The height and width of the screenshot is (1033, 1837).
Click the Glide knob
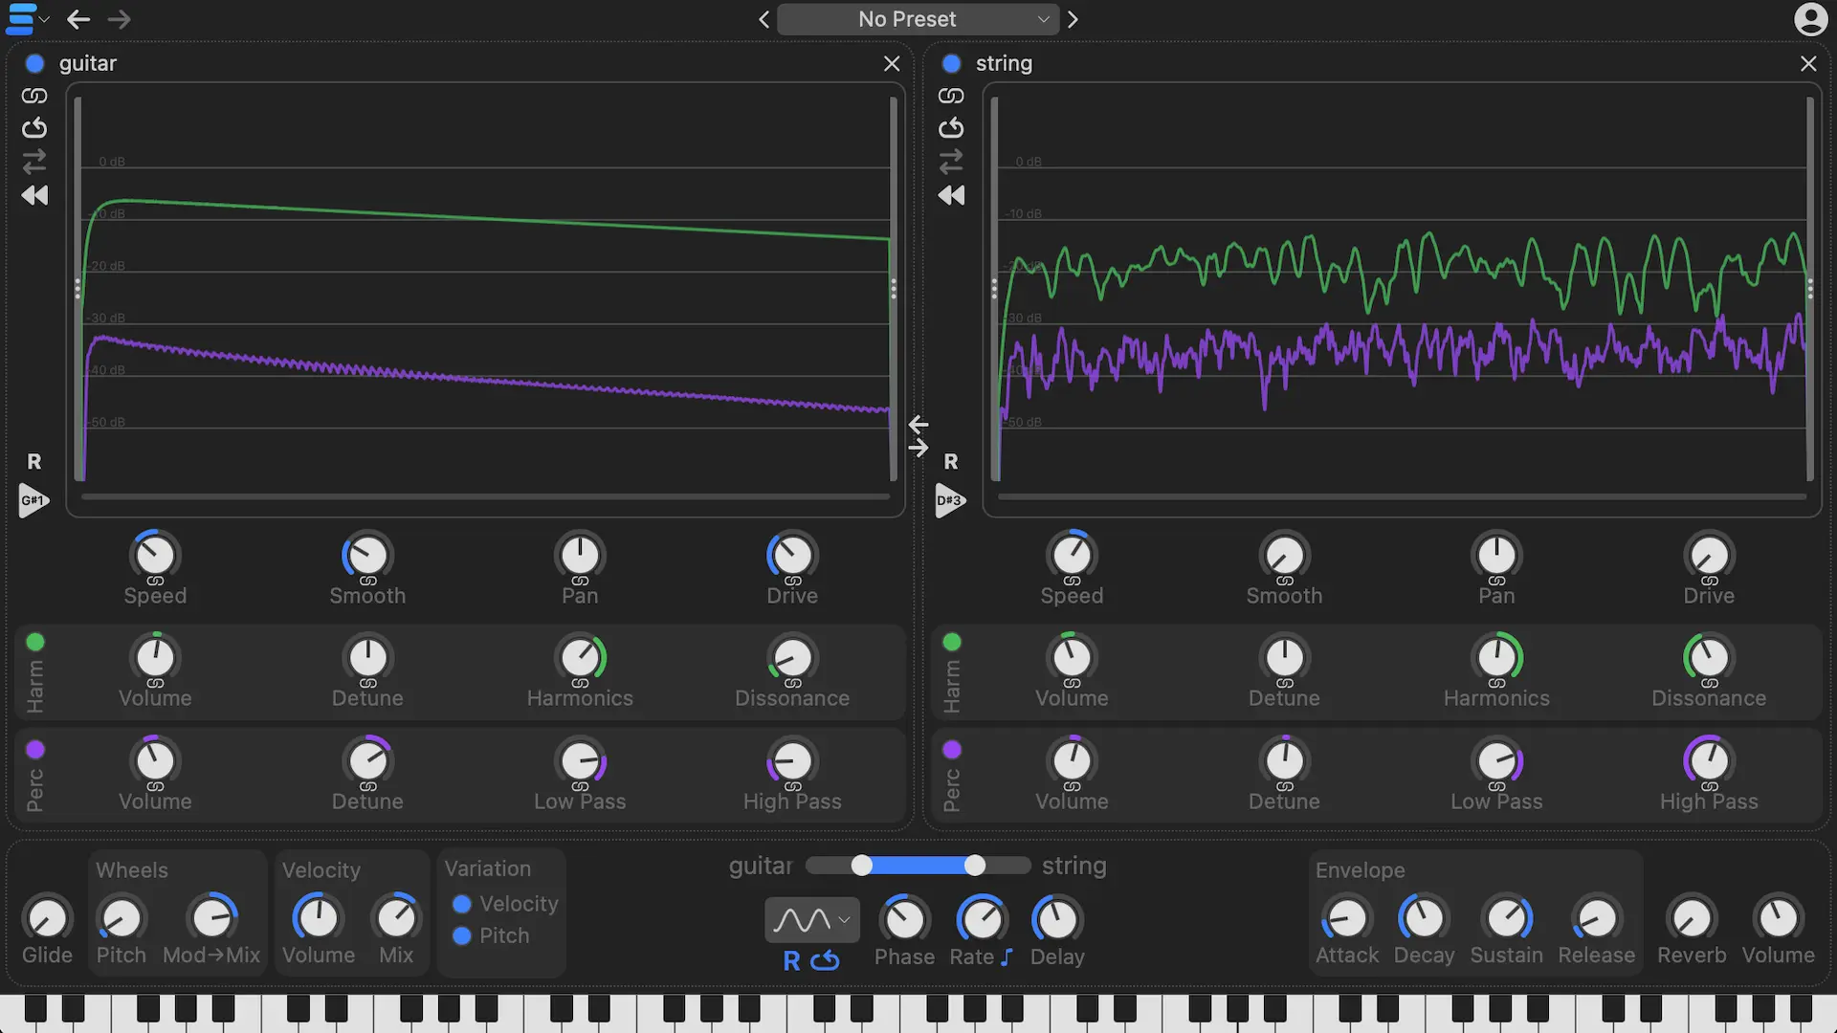tap(47, 918)
